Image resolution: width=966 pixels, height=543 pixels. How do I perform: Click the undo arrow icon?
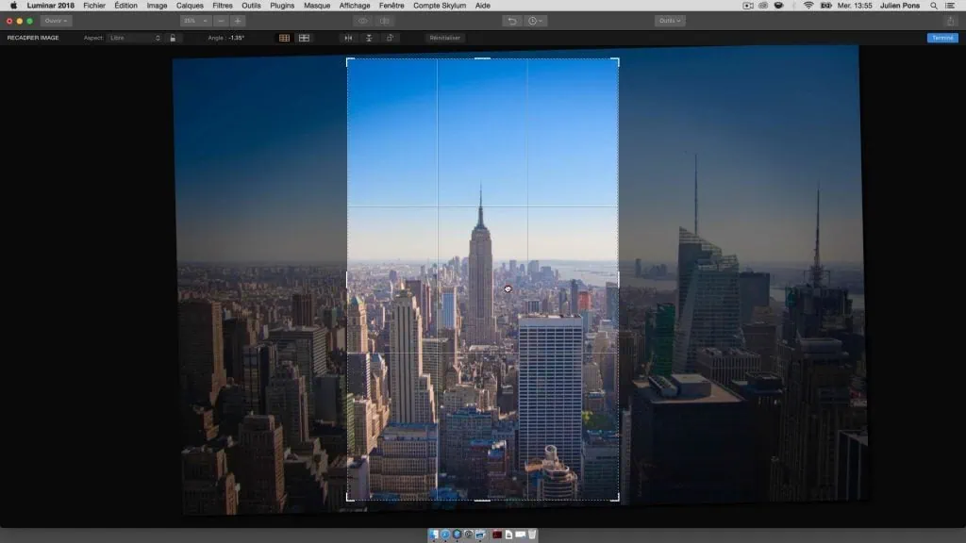click(512, 21)
